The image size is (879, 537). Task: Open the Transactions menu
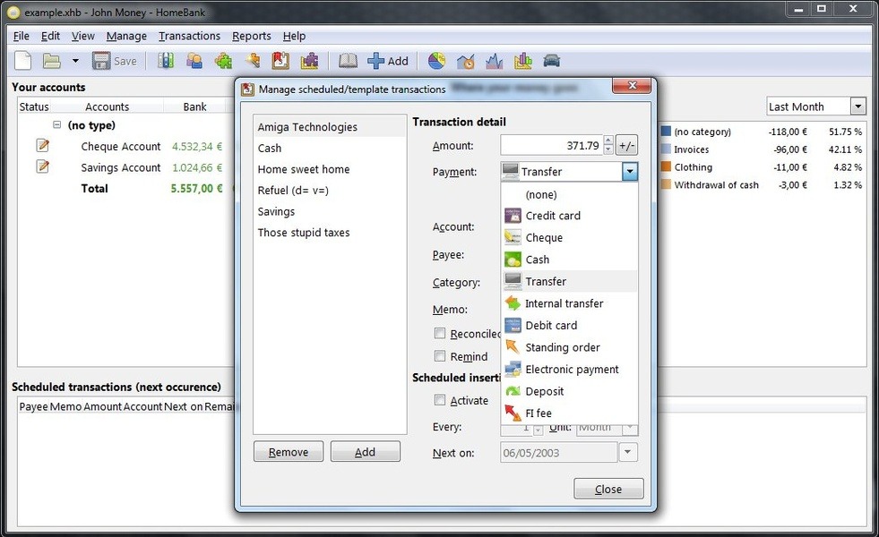click(x=189, y=36)
